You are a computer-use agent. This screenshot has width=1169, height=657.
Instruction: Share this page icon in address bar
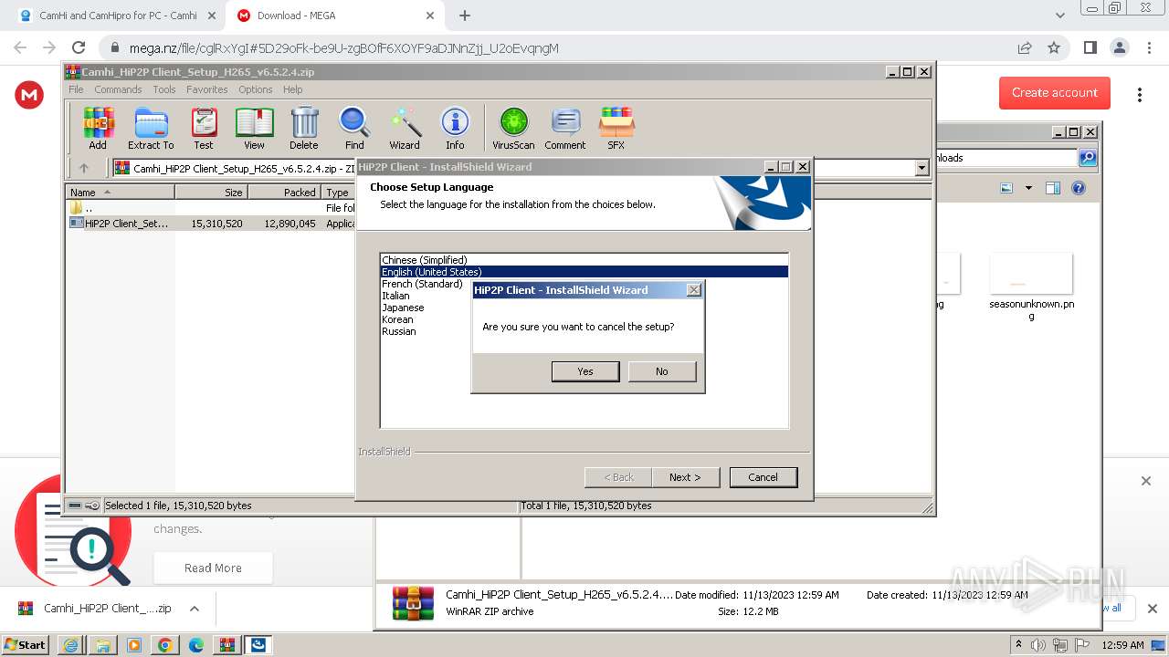1025,48
